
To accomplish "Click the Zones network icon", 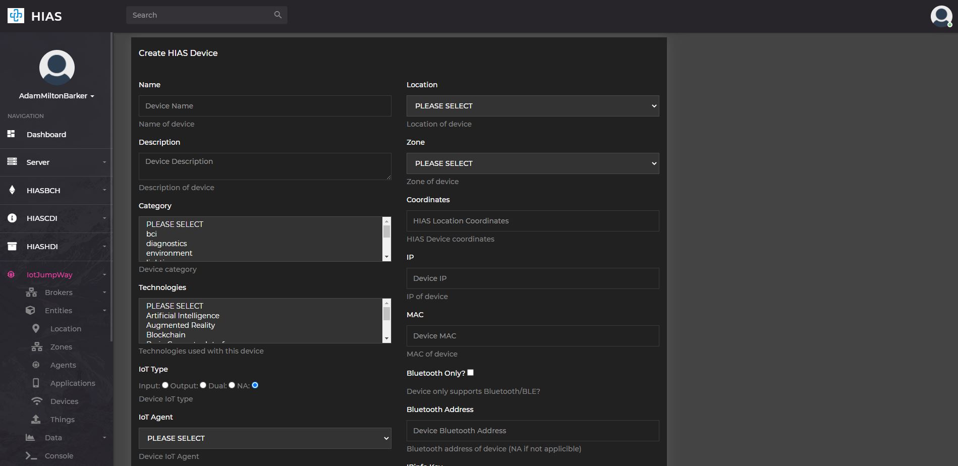I will click(37, 347).
